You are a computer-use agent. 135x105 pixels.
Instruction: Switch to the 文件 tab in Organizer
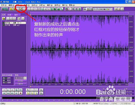pos(4,15)
